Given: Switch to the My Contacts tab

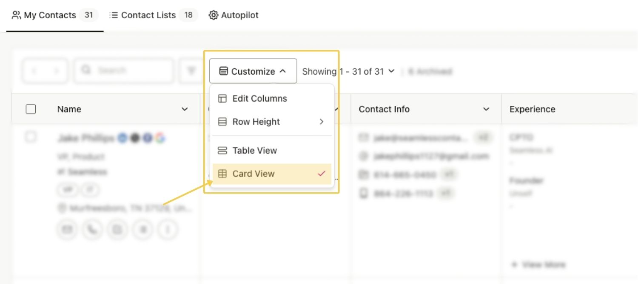Looking at the screenshot, I should pyautogui.click(x=54, y=15).
